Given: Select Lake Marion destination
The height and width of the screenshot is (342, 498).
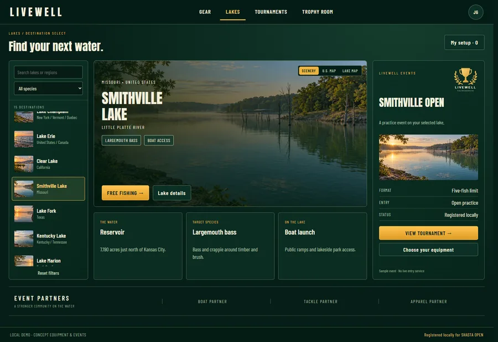Looking at the screenshot, I should coord(48,261).
